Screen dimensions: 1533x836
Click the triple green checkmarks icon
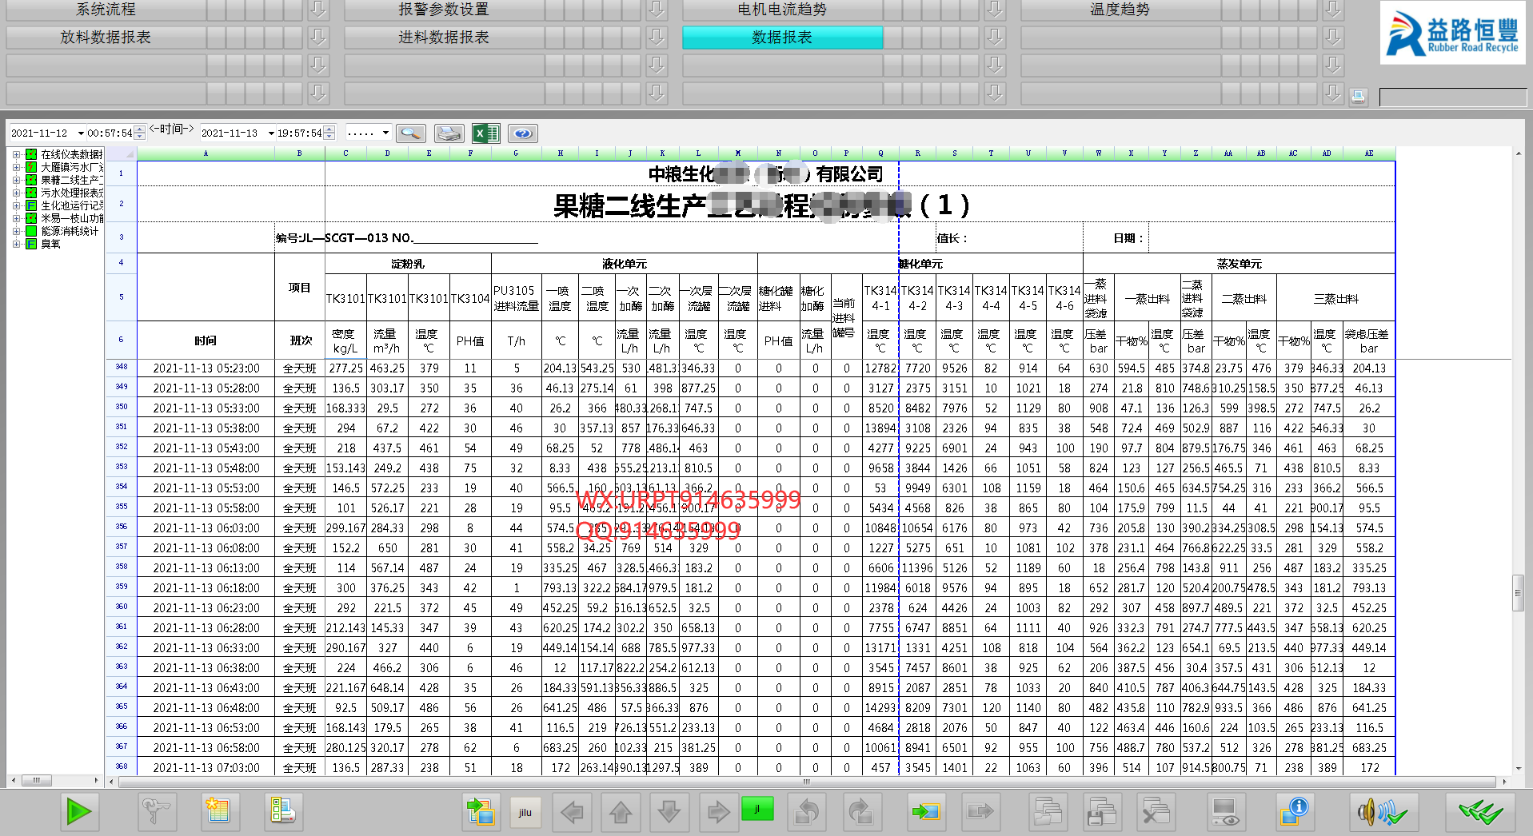coord(1480,813)
